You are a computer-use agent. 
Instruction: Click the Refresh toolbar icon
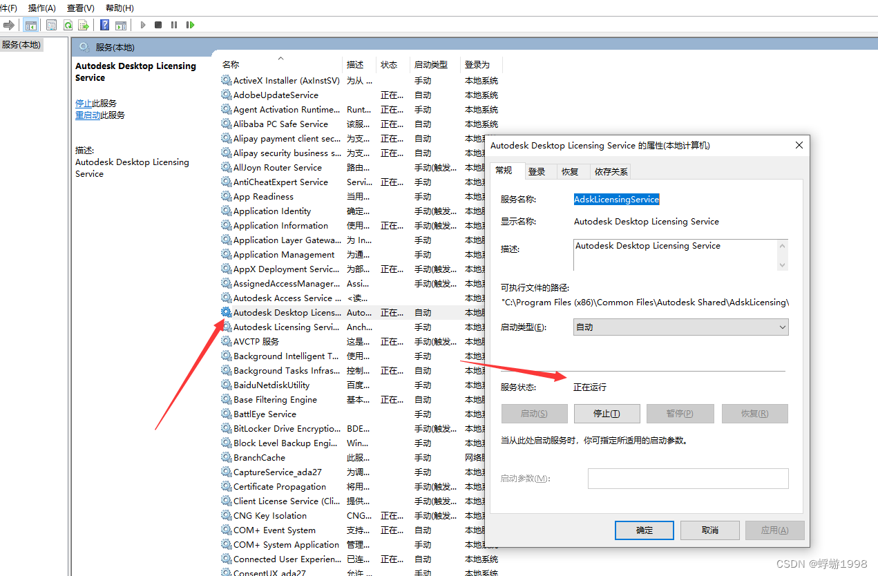pos(68,25)
